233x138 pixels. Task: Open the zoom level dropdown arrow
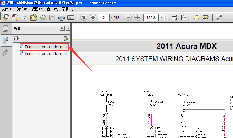[x=162, y=17]
